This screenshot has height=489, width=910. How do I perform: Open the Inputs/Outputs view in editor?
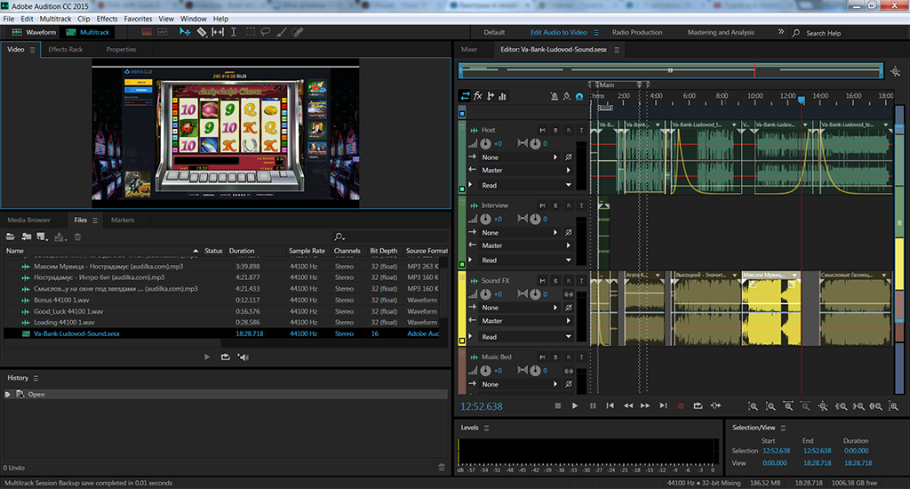coord(465,96)
